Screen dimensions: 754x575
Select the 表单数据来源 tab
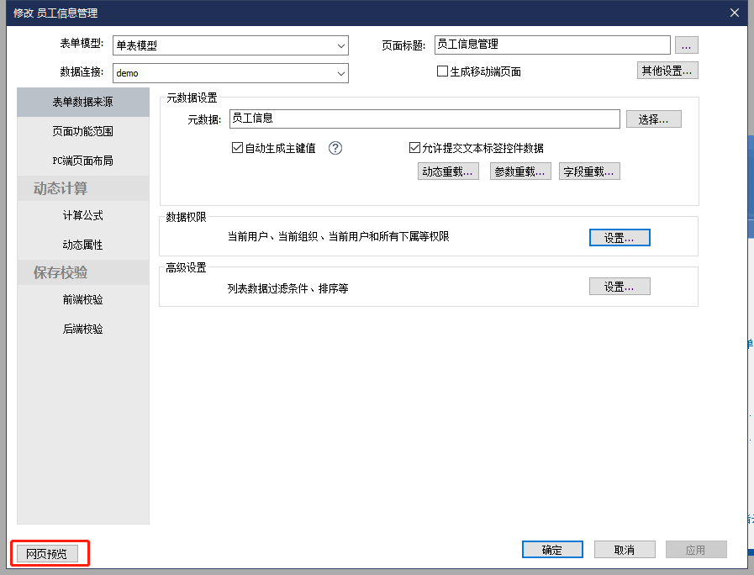pyautogui.click(x=82, y=102)
